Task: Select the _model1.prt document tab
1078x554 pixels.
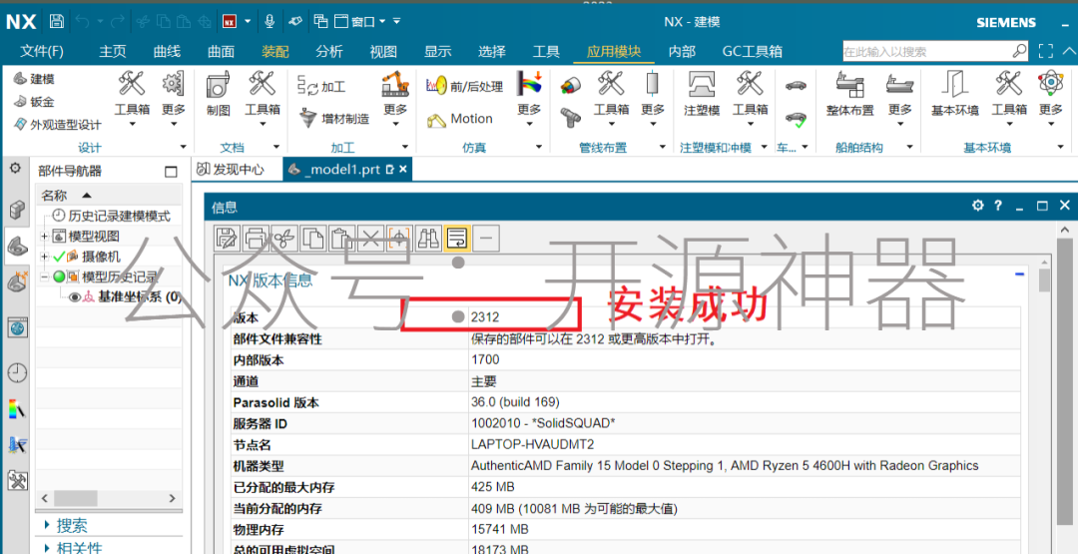Action: tap(347, 169)
